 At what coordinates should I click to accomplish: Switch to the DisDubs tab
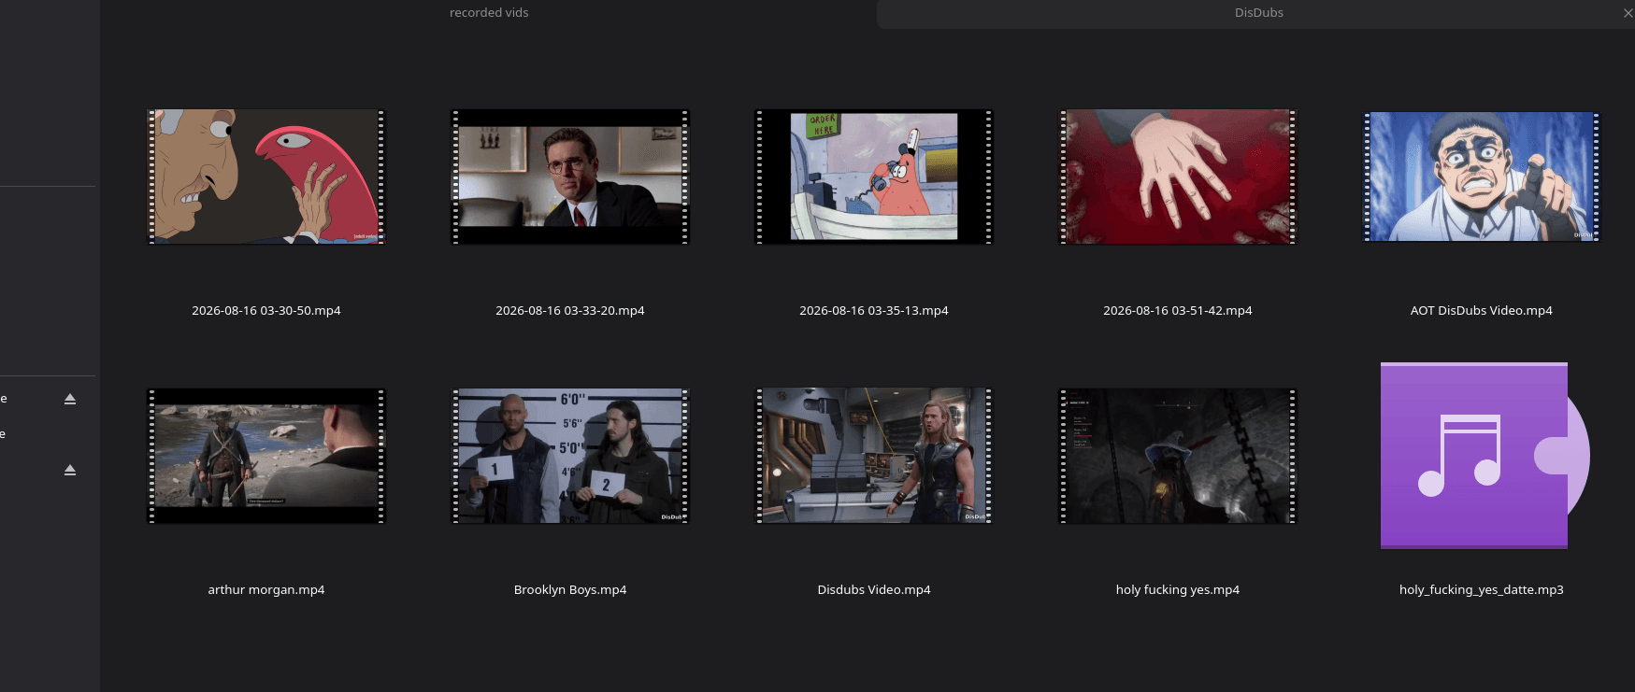click(1258, 13)
